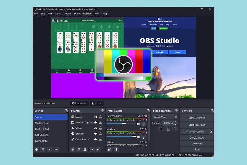Move source down in Sources list

(98, 150)
